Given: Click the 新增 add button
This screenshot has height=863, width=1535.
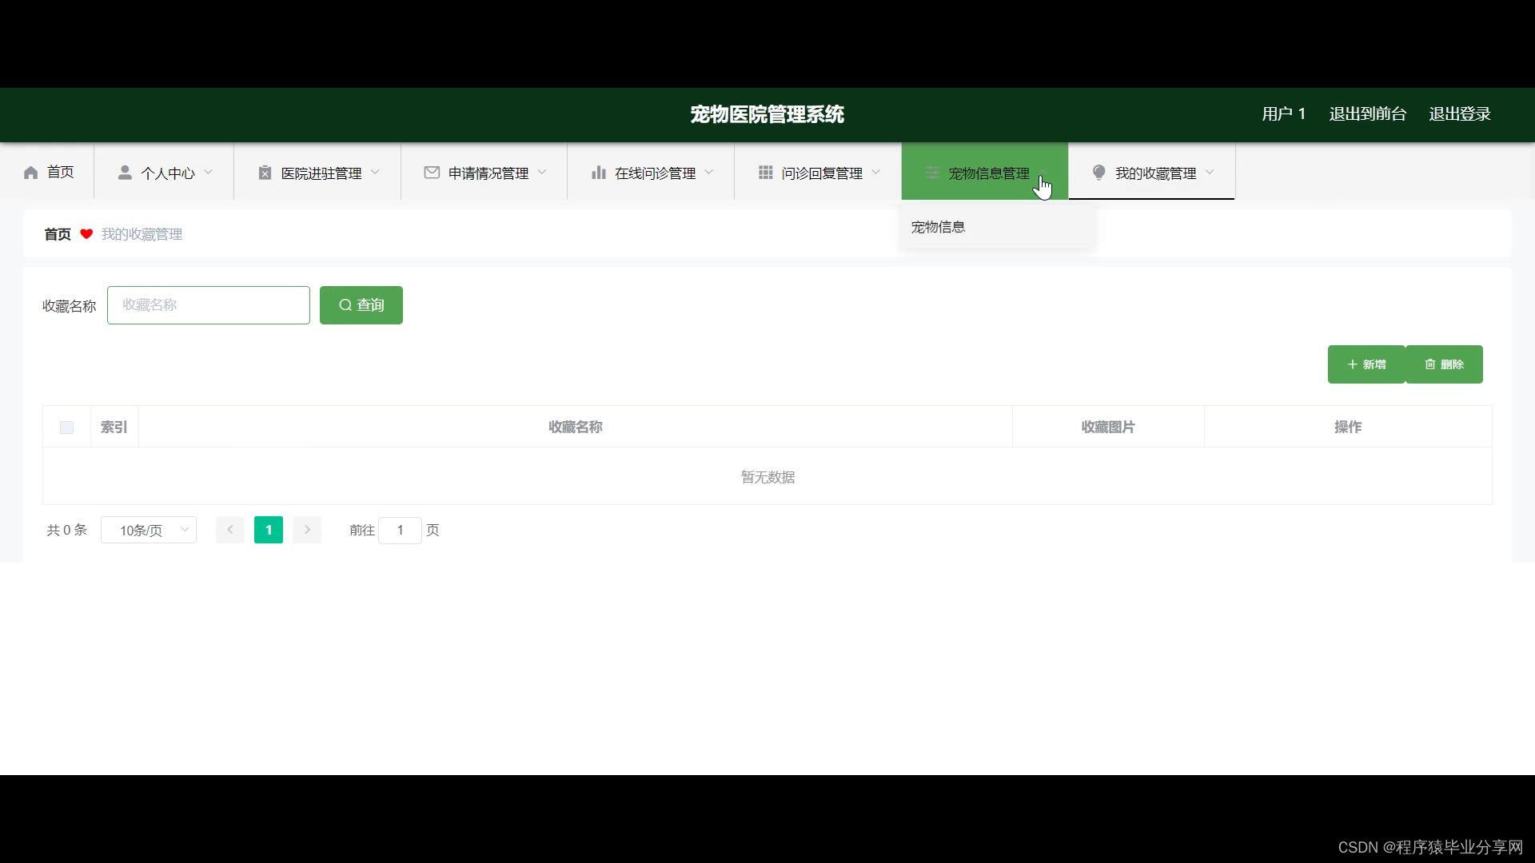Looking at the screenshot, I should 1366,364.
